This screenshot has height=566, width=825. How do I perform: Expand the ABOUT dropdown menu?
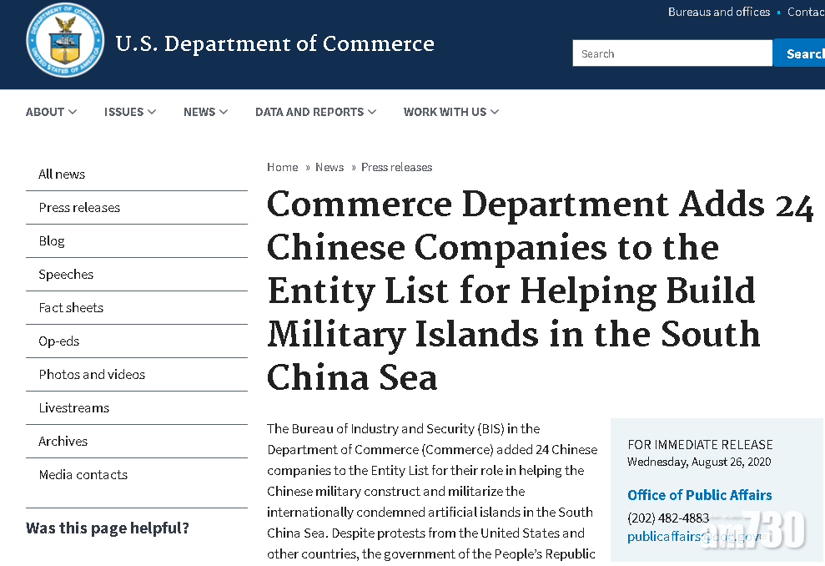coord(51,112)
